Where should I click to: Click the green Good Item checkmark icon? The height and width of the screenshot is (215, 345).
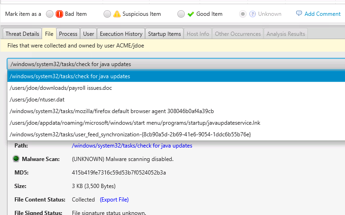tap(190, 14)
